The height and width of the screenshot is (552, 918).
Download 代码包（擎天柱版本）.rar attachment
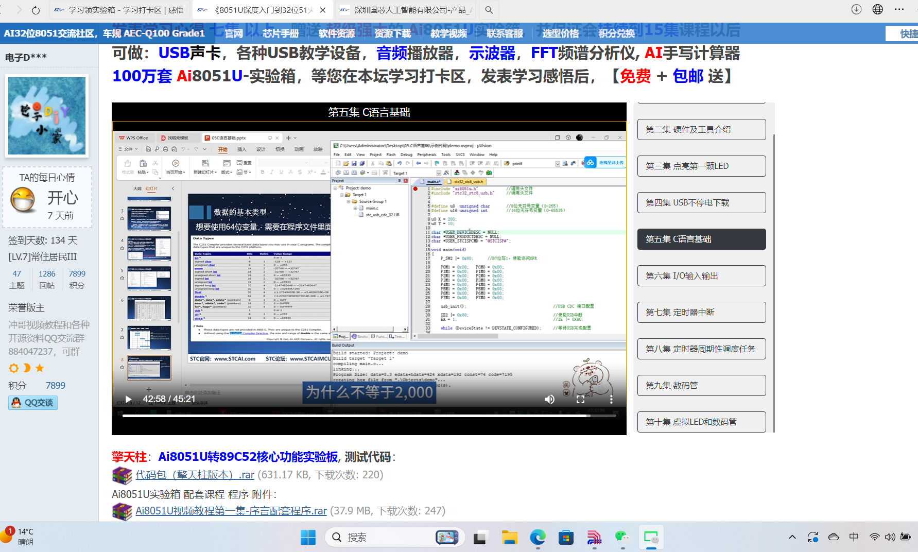[x=195, y=475]
